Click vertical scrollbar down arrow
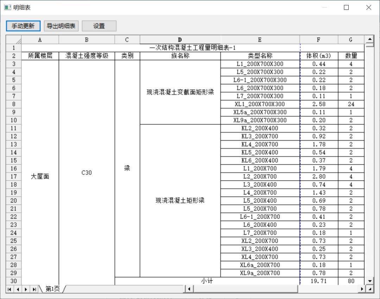 (370, 281)
